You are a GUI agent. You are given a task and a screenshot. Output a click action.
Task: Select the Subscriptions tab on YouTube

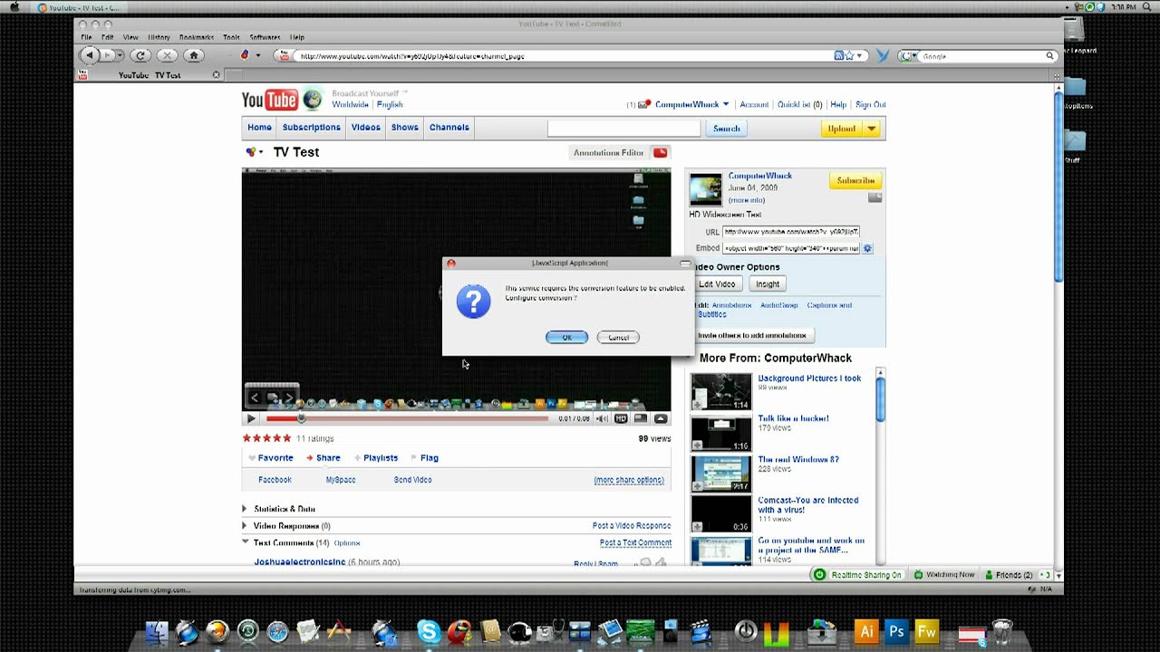(311, 128)
